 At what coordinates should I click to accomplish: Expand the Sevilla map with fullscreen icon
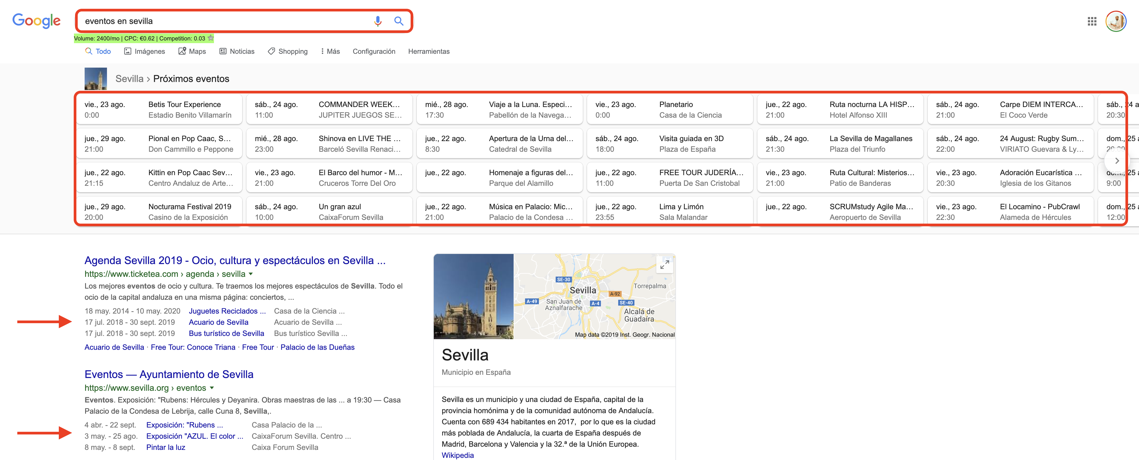pyautogui.click(x=664, y=265)
